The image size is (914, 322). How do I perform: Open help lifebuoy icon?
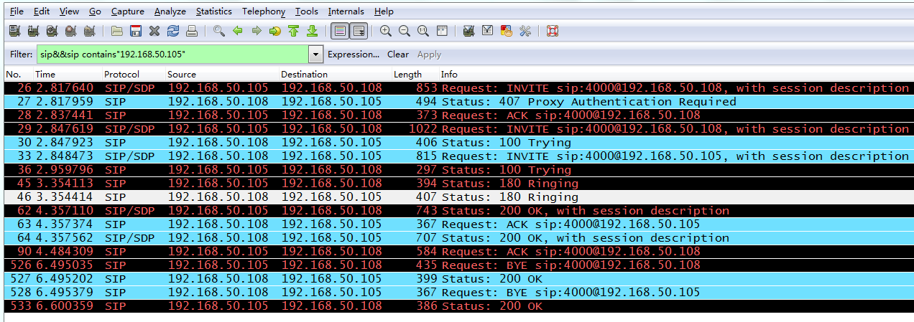(x=553, y=31)
